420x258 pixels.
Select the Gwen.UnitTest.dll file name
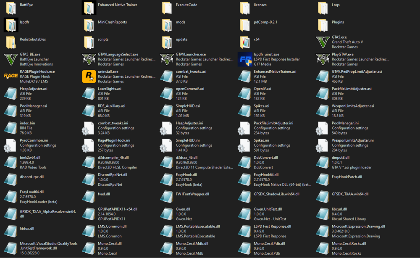point(268,209)
